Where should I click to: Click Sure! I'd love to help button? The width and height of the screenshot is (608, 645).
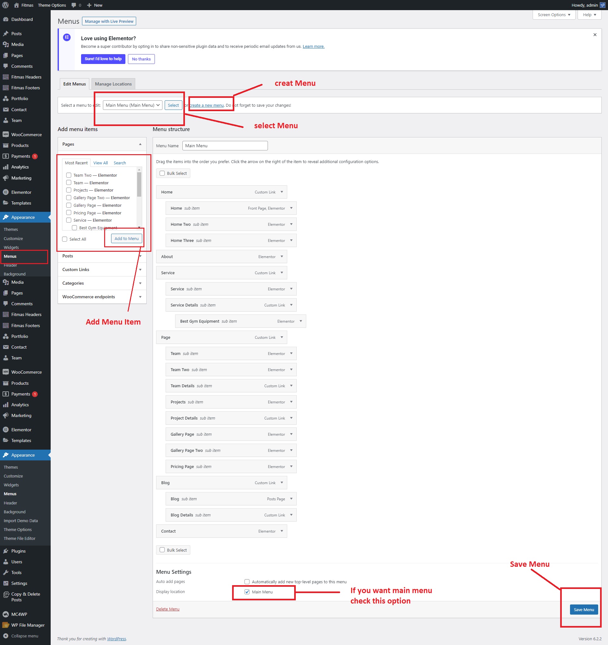point(103,59)
